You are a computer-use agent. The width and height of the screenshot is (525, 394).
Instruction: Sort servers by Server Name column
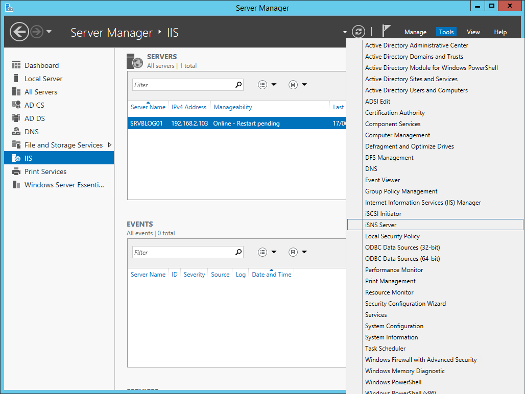click(x=148, y=107)
